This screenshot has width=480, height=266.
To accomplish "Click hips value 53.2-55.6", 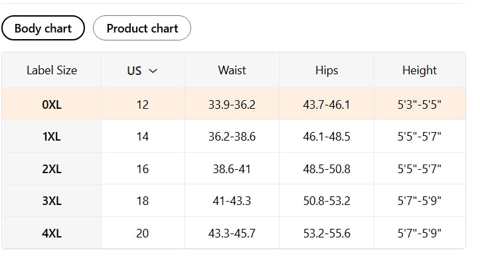I will click(327, 233).
